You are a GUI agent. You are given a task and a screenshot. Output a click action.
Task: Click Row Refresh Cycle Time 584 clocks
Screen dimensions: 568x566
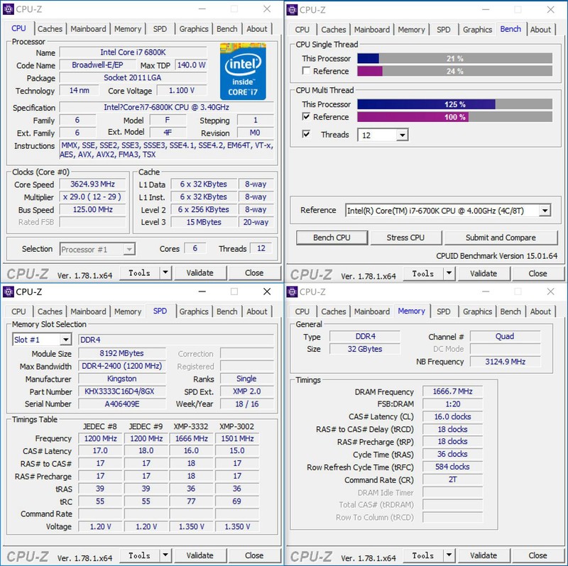pyautogui.click(x=452, y=467)
